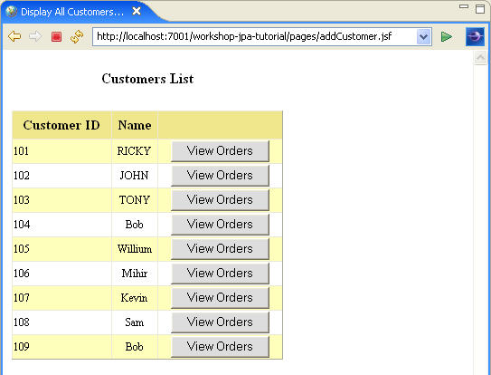Image resolution: width=491 pixels, height=375 pixels.
Task: Stop page loading with red square icon
Action: click(x=56, y=37)
